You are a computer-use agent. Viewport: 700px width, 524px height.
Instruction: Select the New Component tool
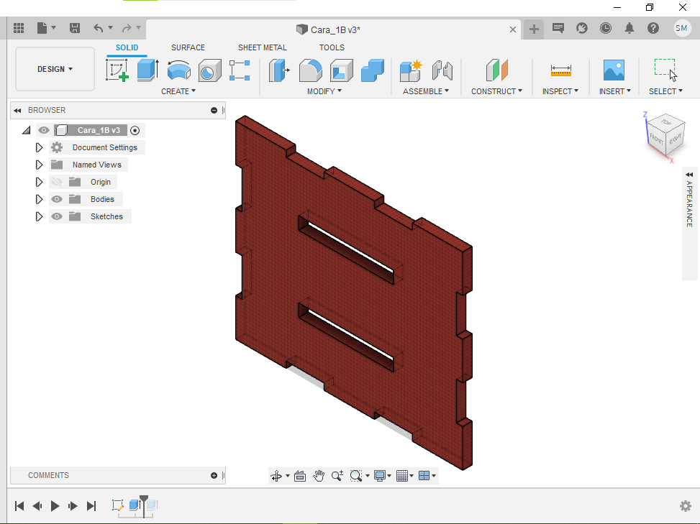(411, 70)
